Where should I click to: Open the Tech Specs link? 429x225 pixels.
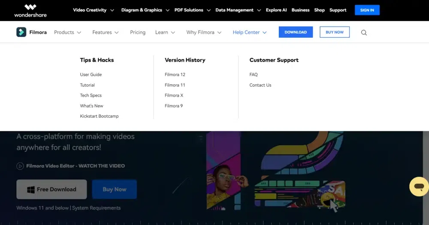(91, 95)
